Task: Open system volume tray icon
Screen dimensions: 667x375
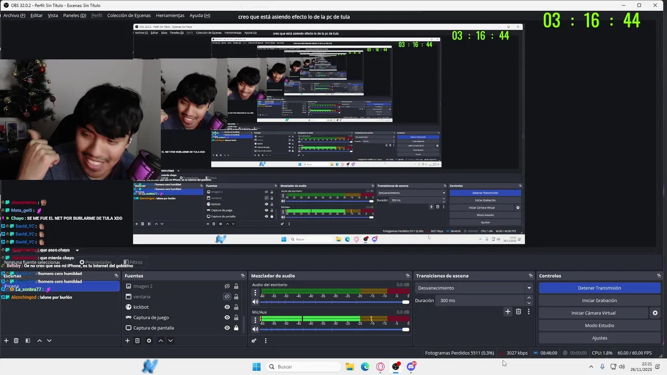Action: 622,367
